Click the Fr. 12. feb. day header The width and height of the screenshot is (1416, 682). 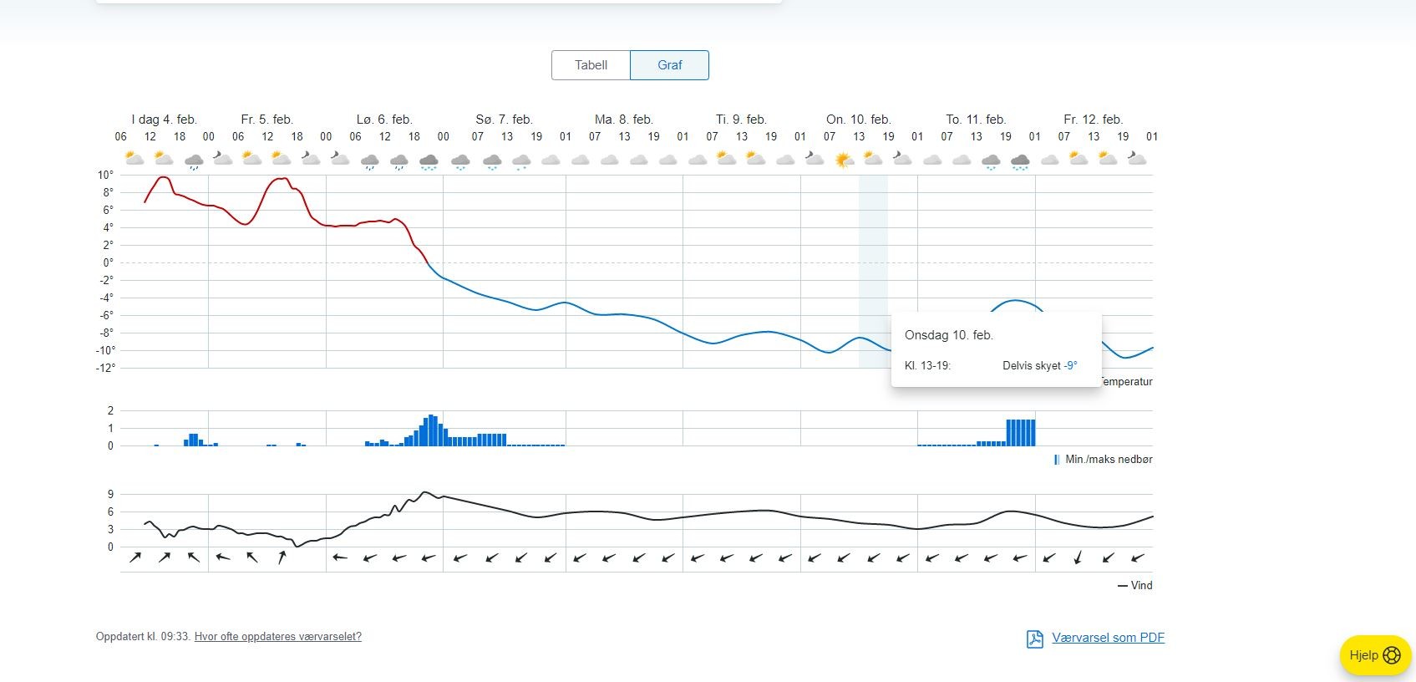pos(1093,120)
